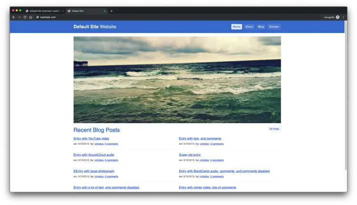Go back using browser back arrow
Image resolution: width=357 pixels, height=205 pixels.
[x=14, y=17]
